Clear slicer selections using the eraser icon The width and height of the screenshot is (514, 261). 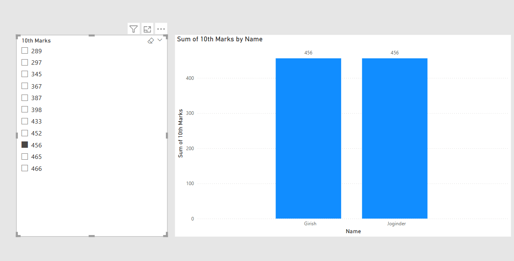point(150,40)
